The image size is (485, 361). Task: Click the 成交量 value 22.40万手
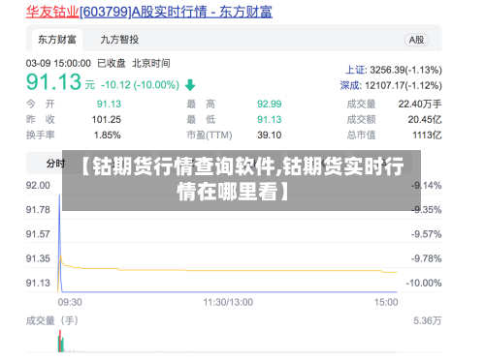[x=420, y=104]
